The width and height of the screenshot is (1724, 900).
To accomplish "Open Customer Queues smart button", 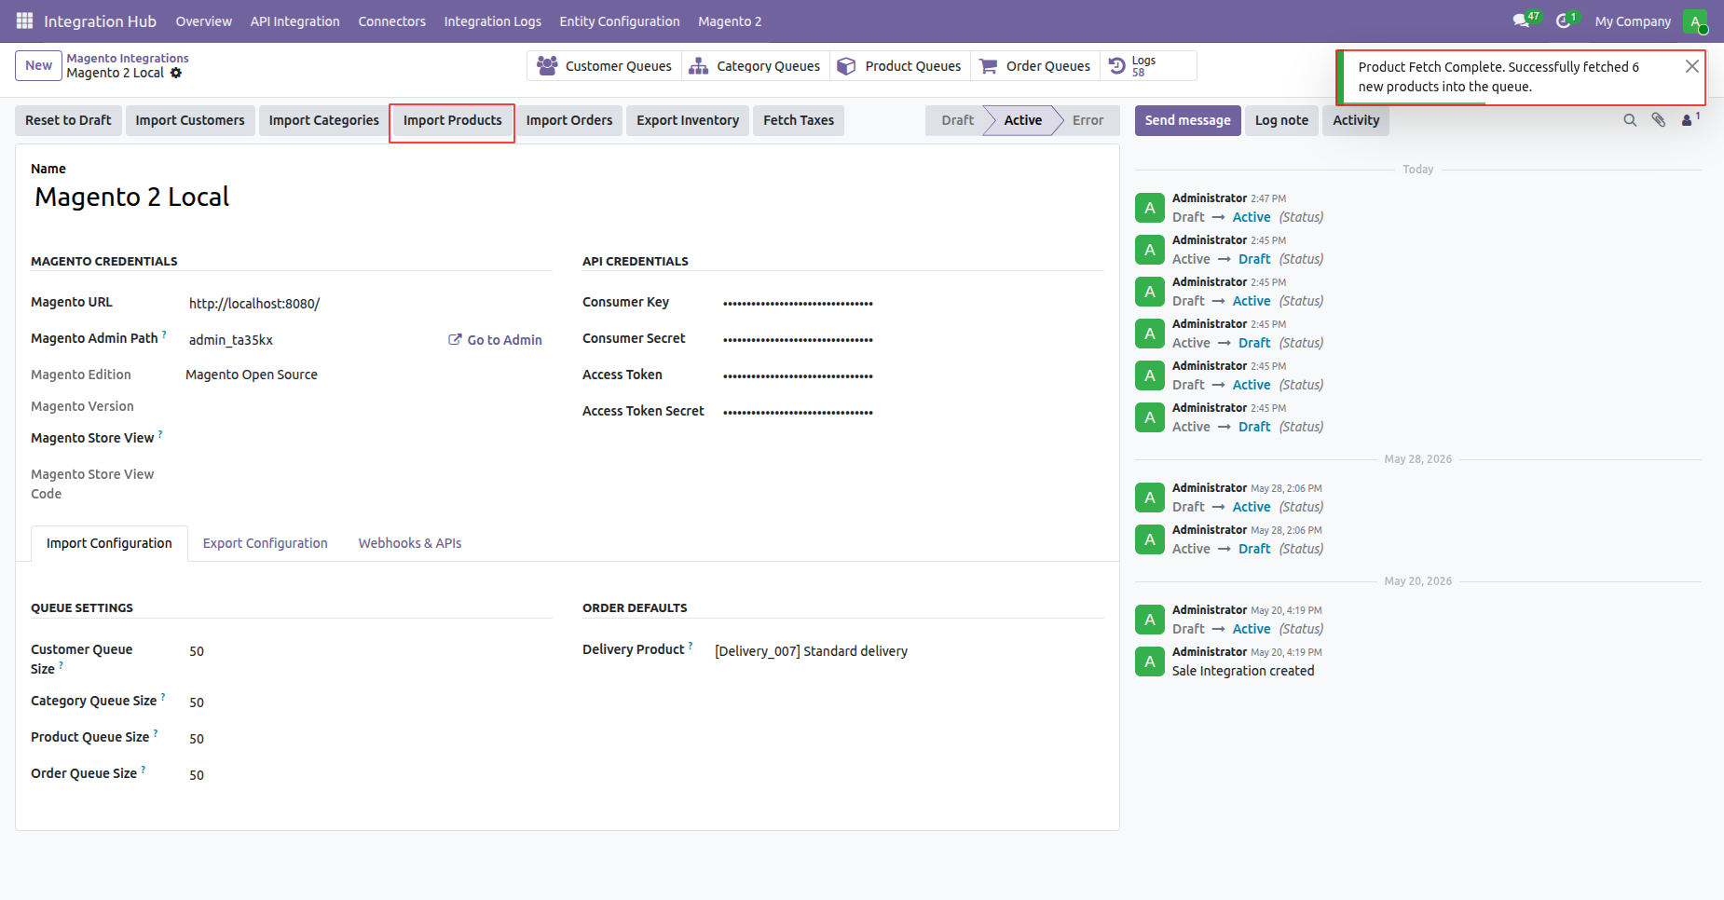I will (604, 66).
